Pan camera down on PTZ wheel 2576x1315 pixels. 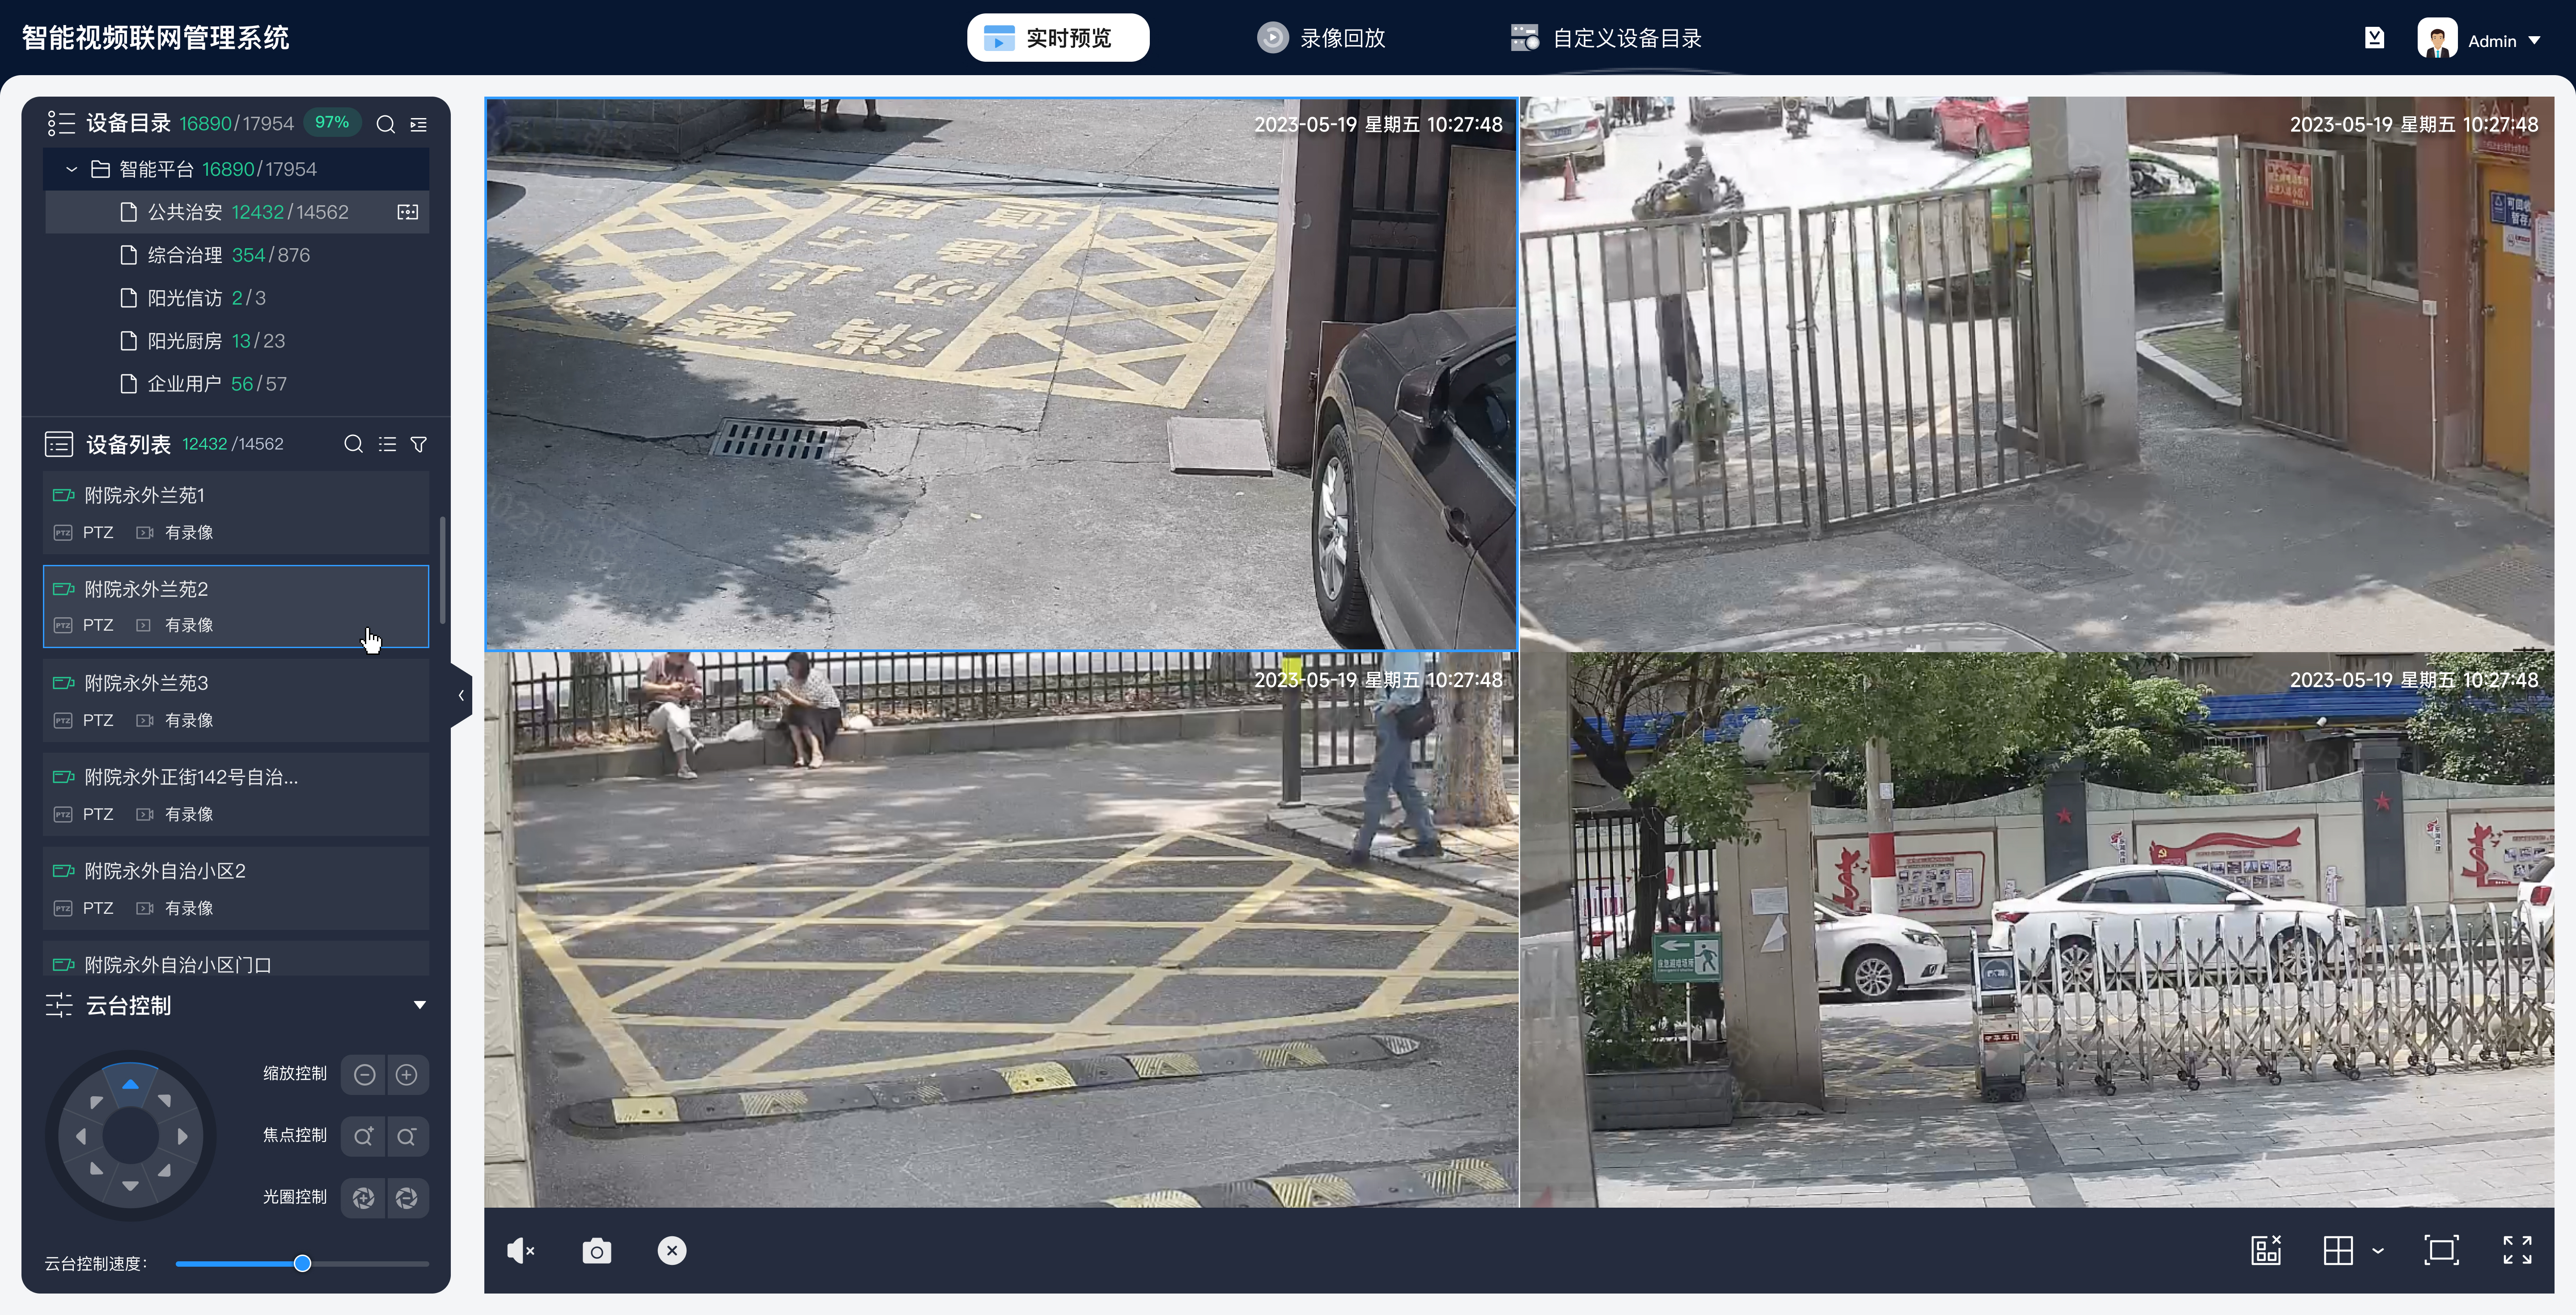point(130,1186)
